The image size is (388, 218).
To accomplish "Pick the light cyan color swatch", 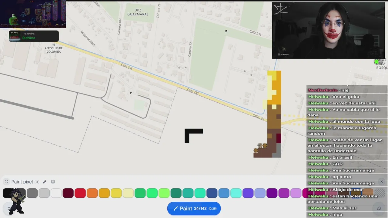I will tap(236, 193).
